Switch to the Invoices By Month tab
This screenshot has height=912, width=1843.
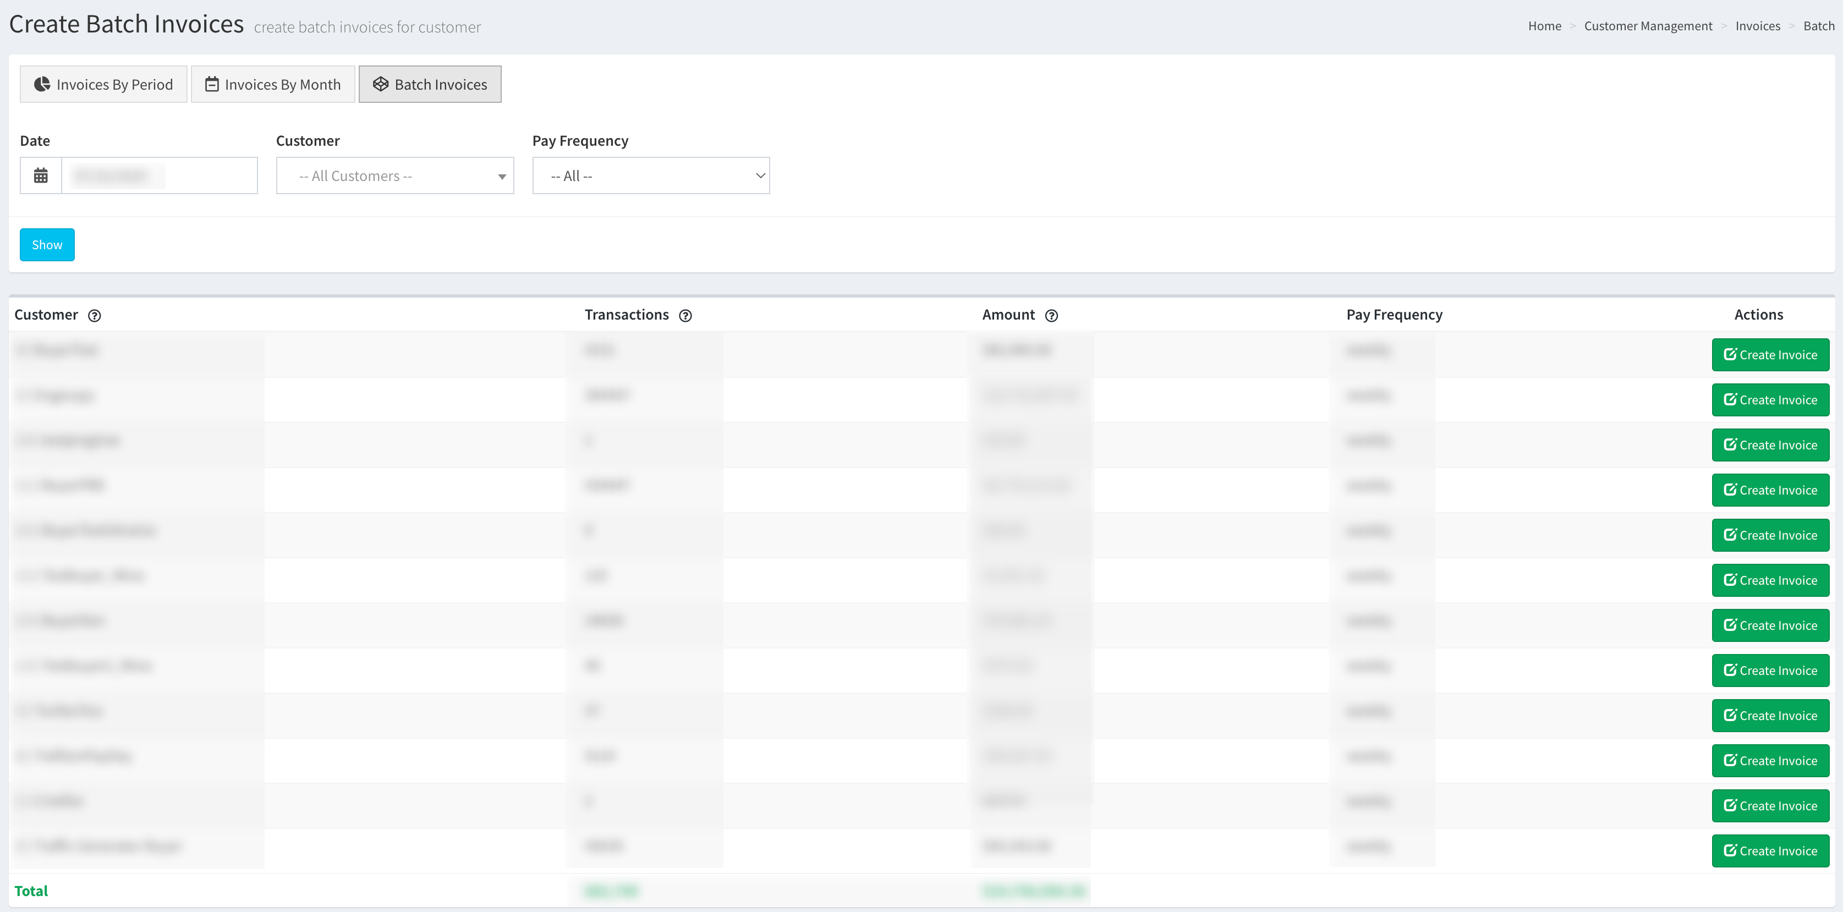coord(272,84)
